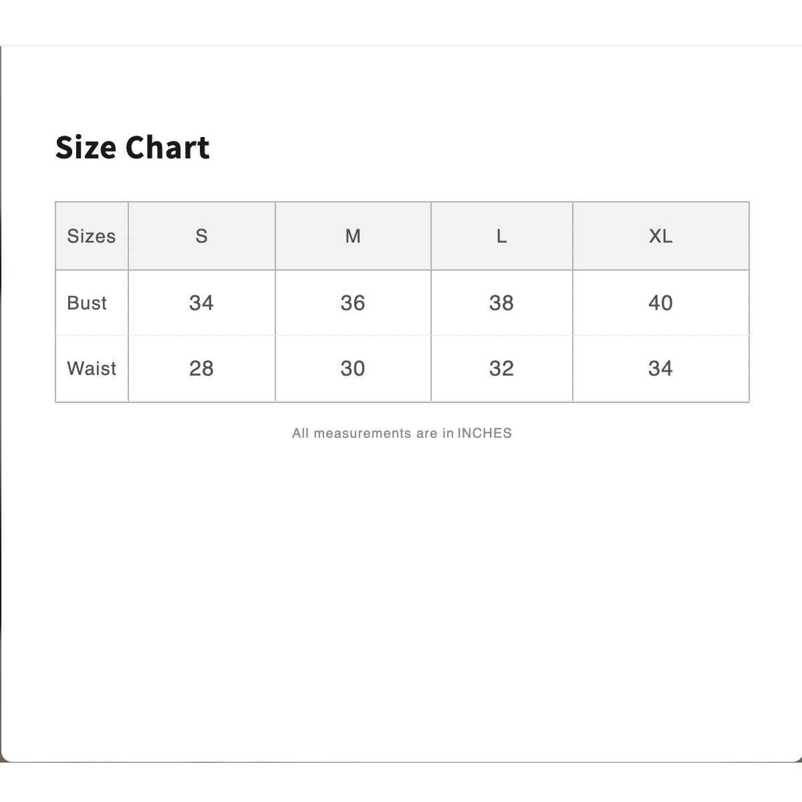Select Bust measurement 38 for size L
The image size is (802, 802).
pyautogui.click(x=501, y=303)
